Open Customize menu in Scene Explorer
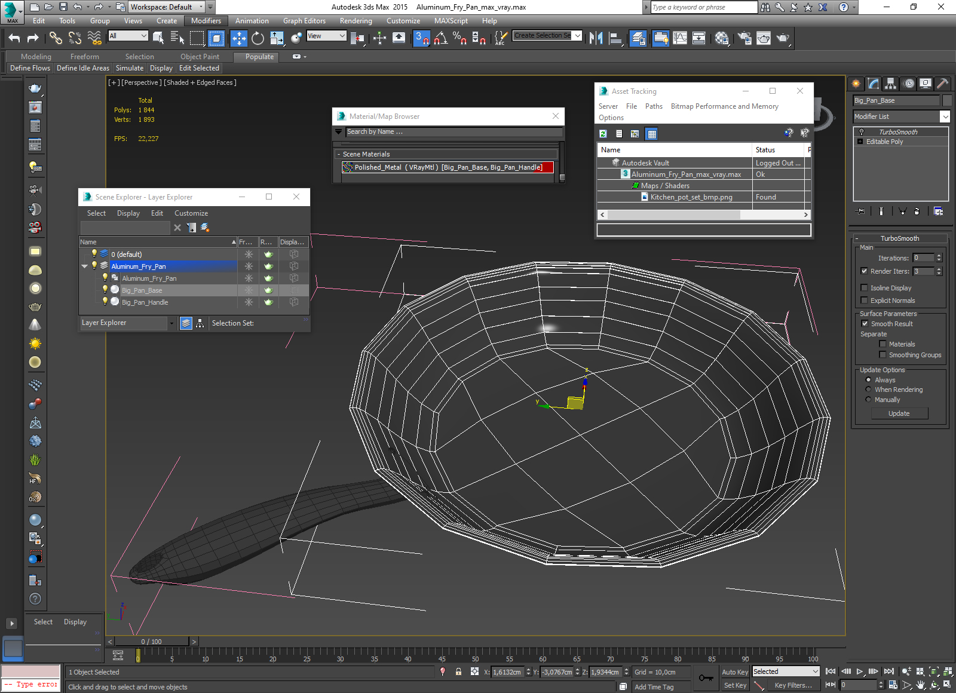 [191, 213]
